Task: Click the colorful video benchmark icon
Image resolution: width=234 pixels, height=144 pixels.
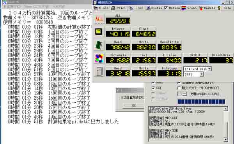Action: click(x=99, y=58)
